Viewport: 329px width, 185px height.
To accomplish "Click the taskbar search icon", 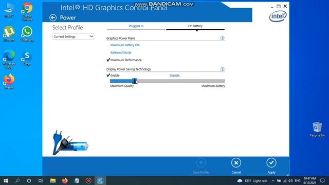I will [17, 180].
